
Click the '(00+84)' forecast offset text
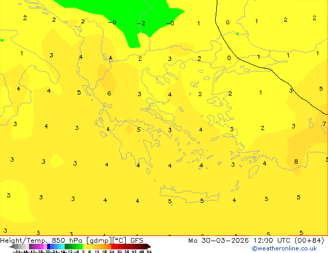pos(309,241)
